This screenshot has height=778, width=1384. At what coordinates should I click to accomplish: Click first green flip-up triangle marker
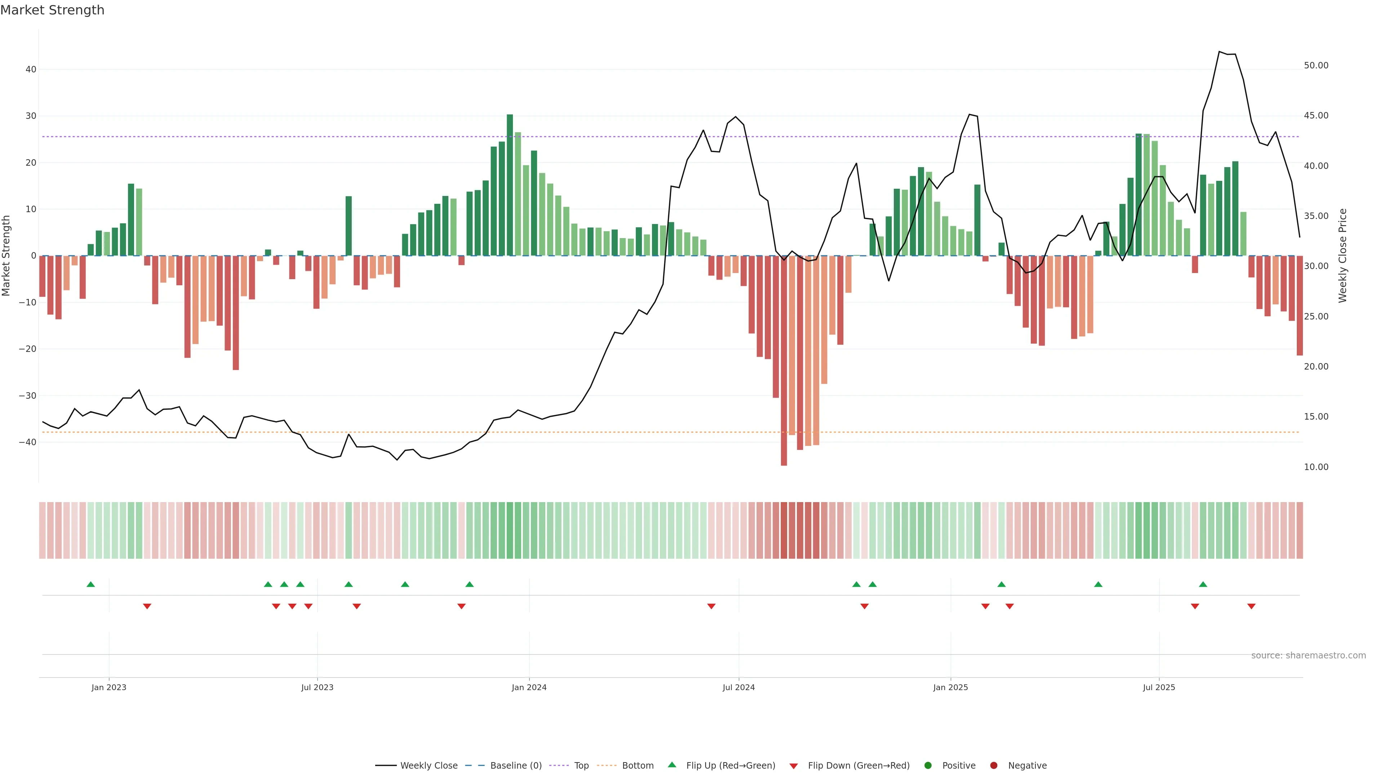(x=91, y=584)
